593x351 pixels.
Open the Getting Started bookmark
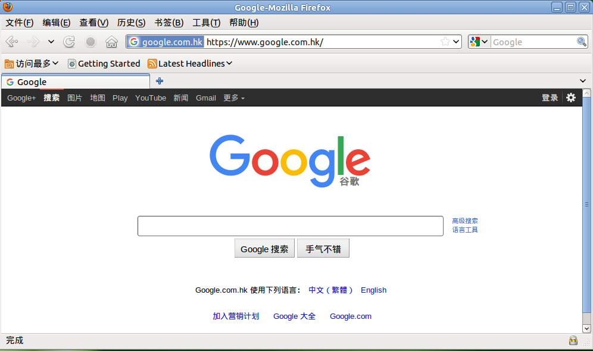[104, 64]
